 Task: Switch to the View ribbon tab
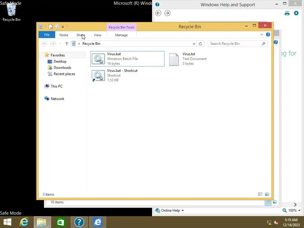[97, 35]
